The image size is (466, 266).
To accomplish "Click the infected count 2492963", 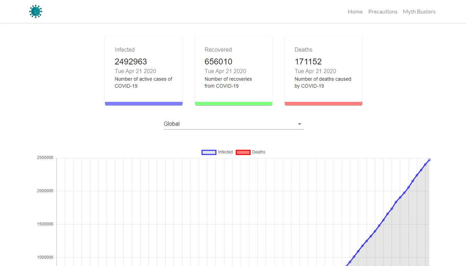I will [x=131, y=62].
